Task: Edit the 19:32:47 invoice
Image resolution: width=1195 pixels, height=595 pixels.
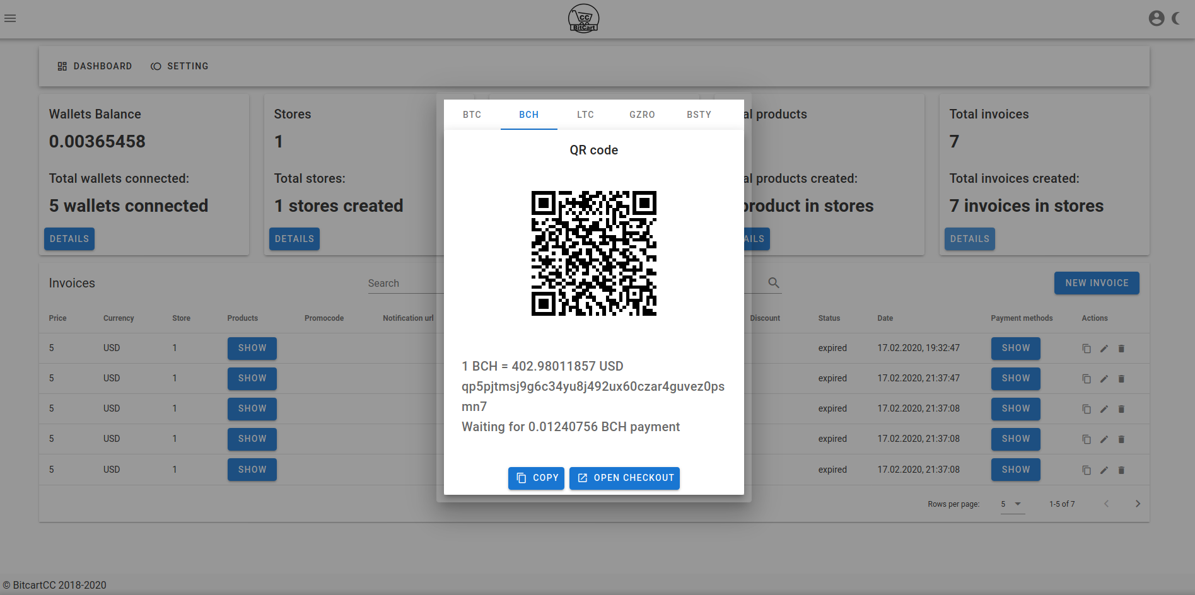Action: coord(1104,349)
